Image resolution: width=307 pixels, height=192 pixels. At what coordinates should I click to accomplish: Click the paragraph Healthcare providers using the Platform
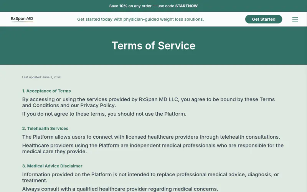(x=153, y=149)
